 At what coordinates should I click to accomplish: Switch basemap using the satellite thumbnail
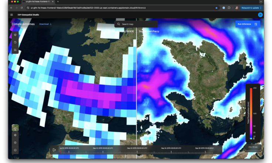15,127
